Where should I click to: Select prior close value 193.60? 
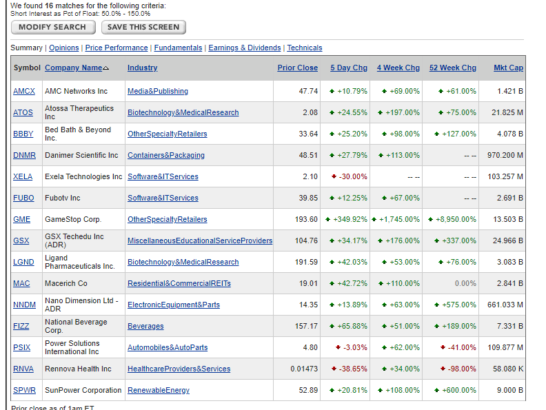[x=306, y=220]
